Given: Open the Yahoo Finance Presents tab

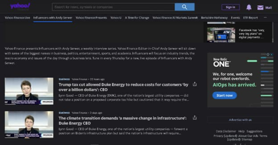Looking at the screenshot, I should click(91, 18).
